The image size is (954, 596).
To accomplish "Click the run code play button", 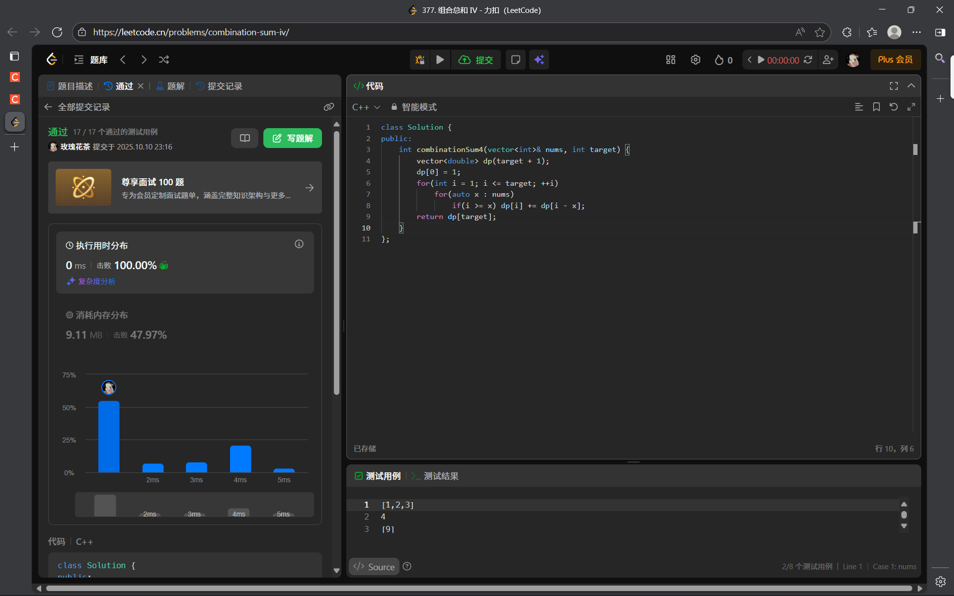I will click(x=440, y=60).
